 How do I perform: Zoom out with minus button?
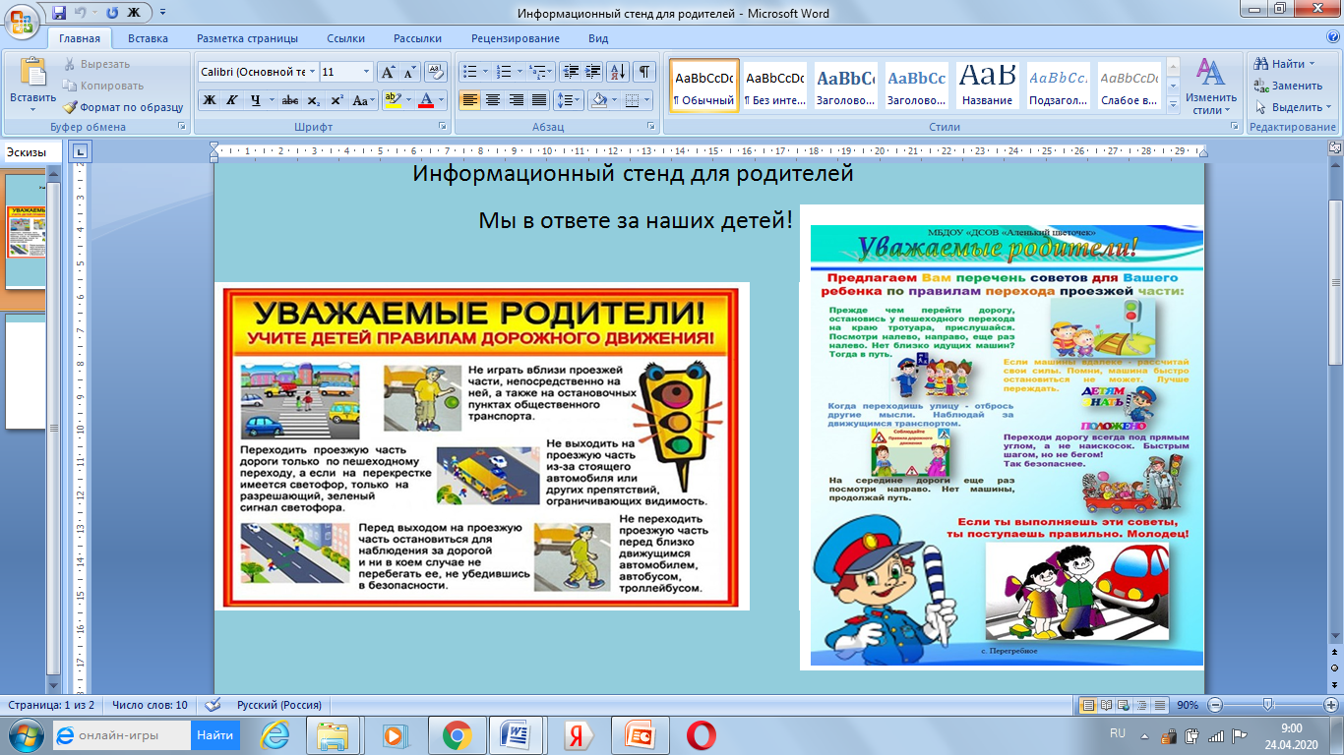click(1217, 705)
